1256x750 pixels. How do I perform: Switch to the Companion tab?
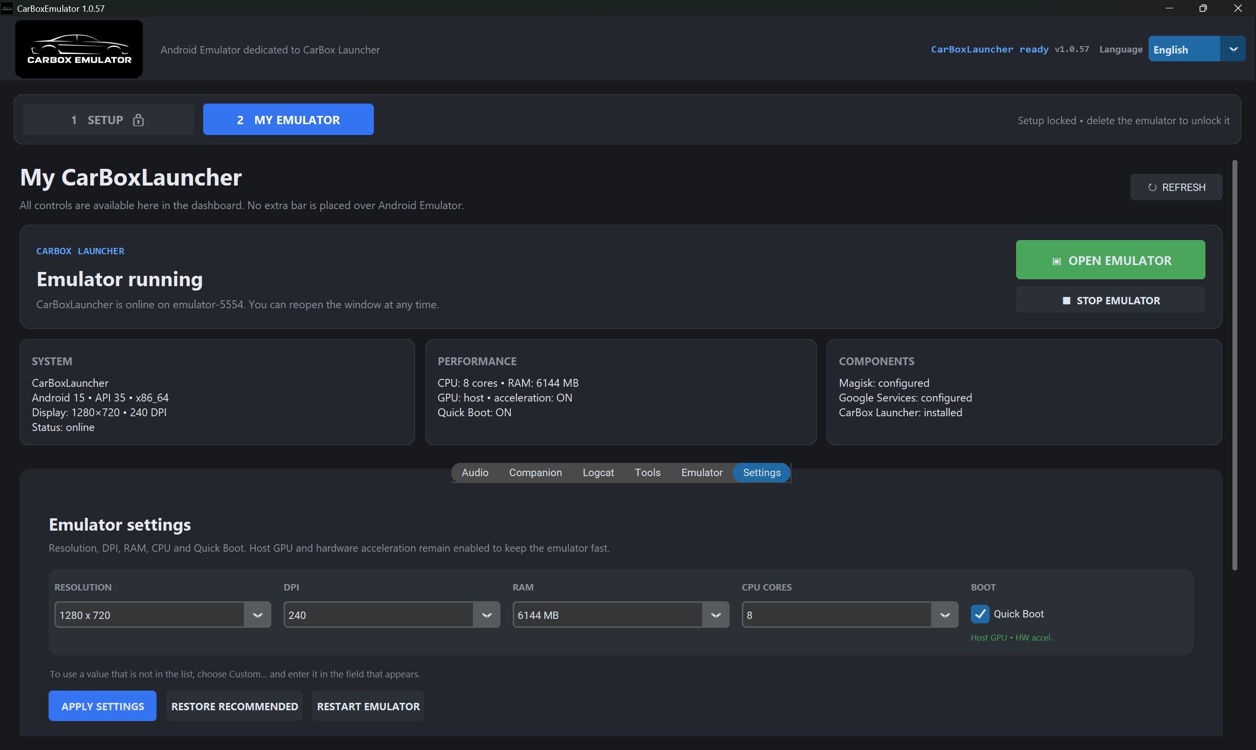point(535,473)
